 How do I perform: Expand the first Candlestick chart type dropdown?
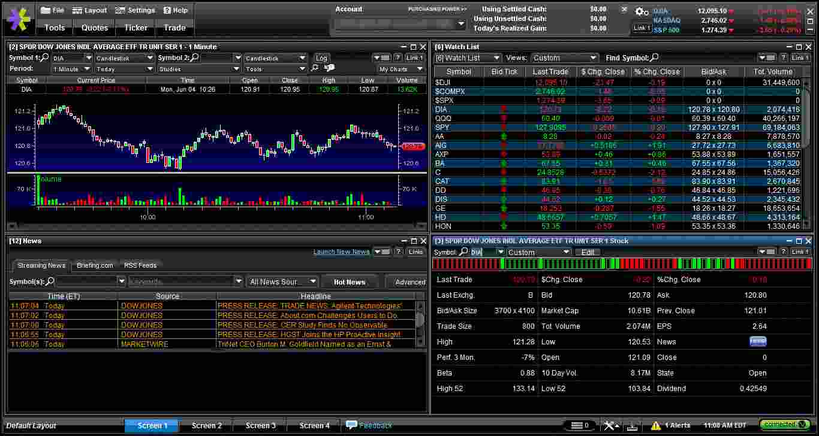[150, 58]
